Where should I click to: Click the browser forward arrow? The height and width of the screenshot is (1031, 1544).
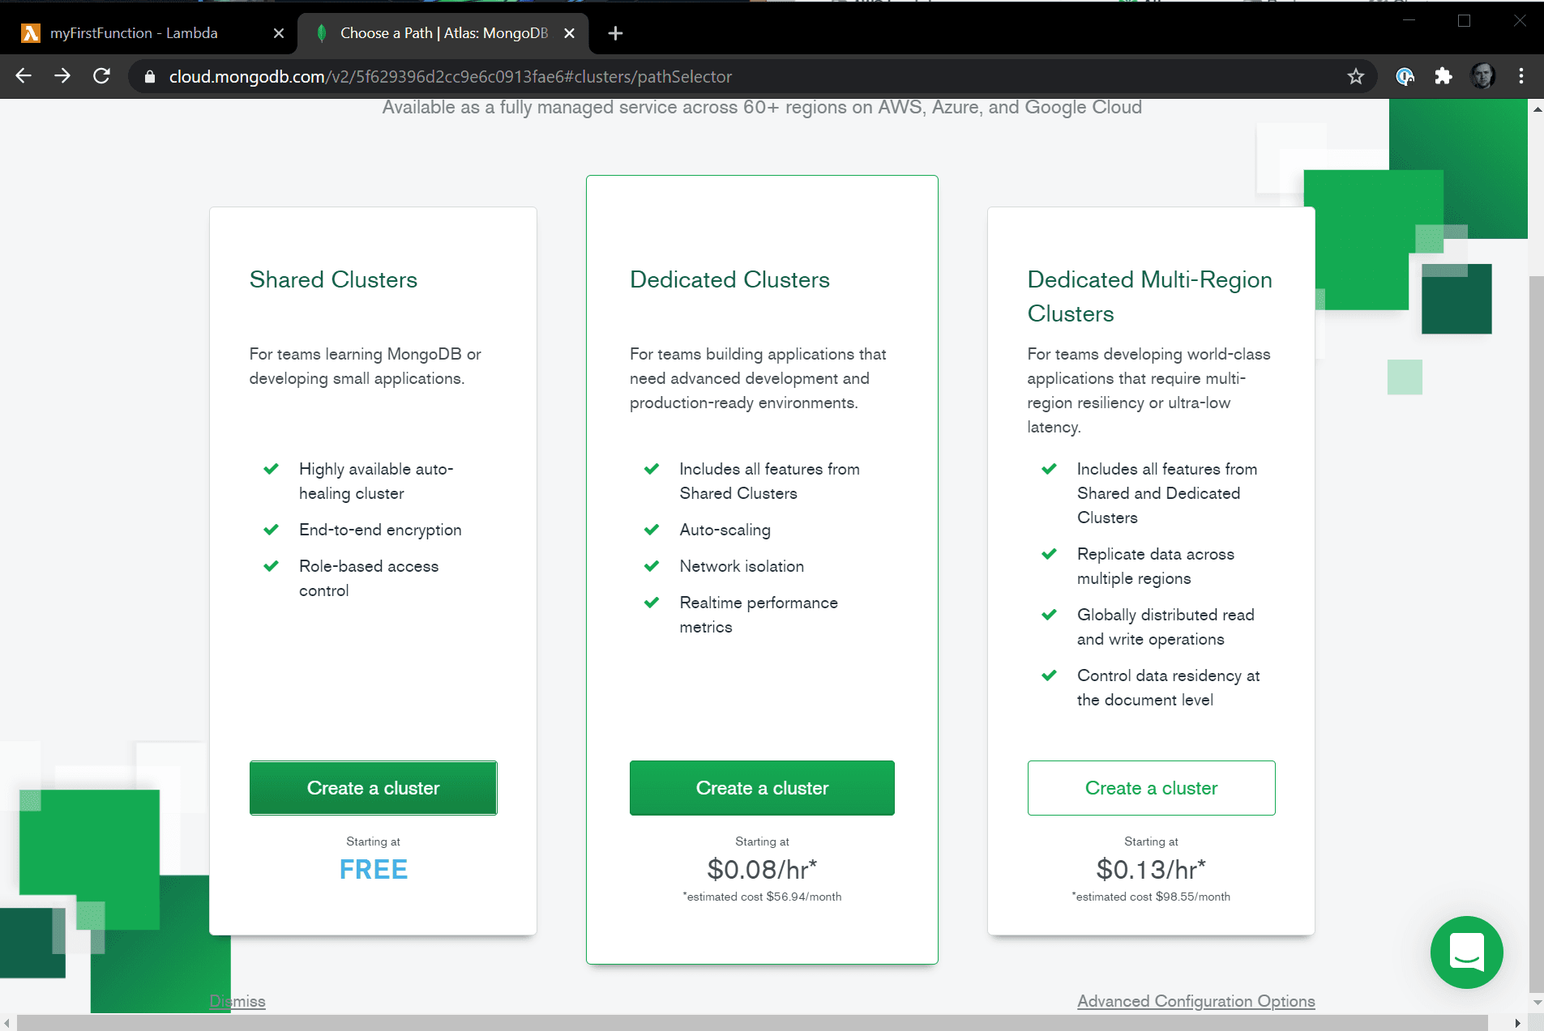[62, 76]
